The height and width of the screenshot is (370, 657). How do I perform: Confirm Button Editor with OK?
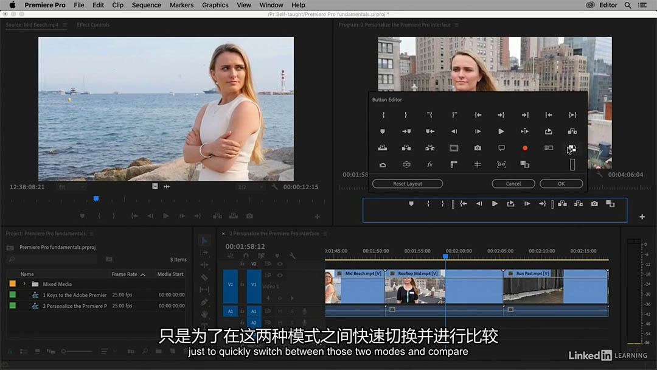coord(561,184)
